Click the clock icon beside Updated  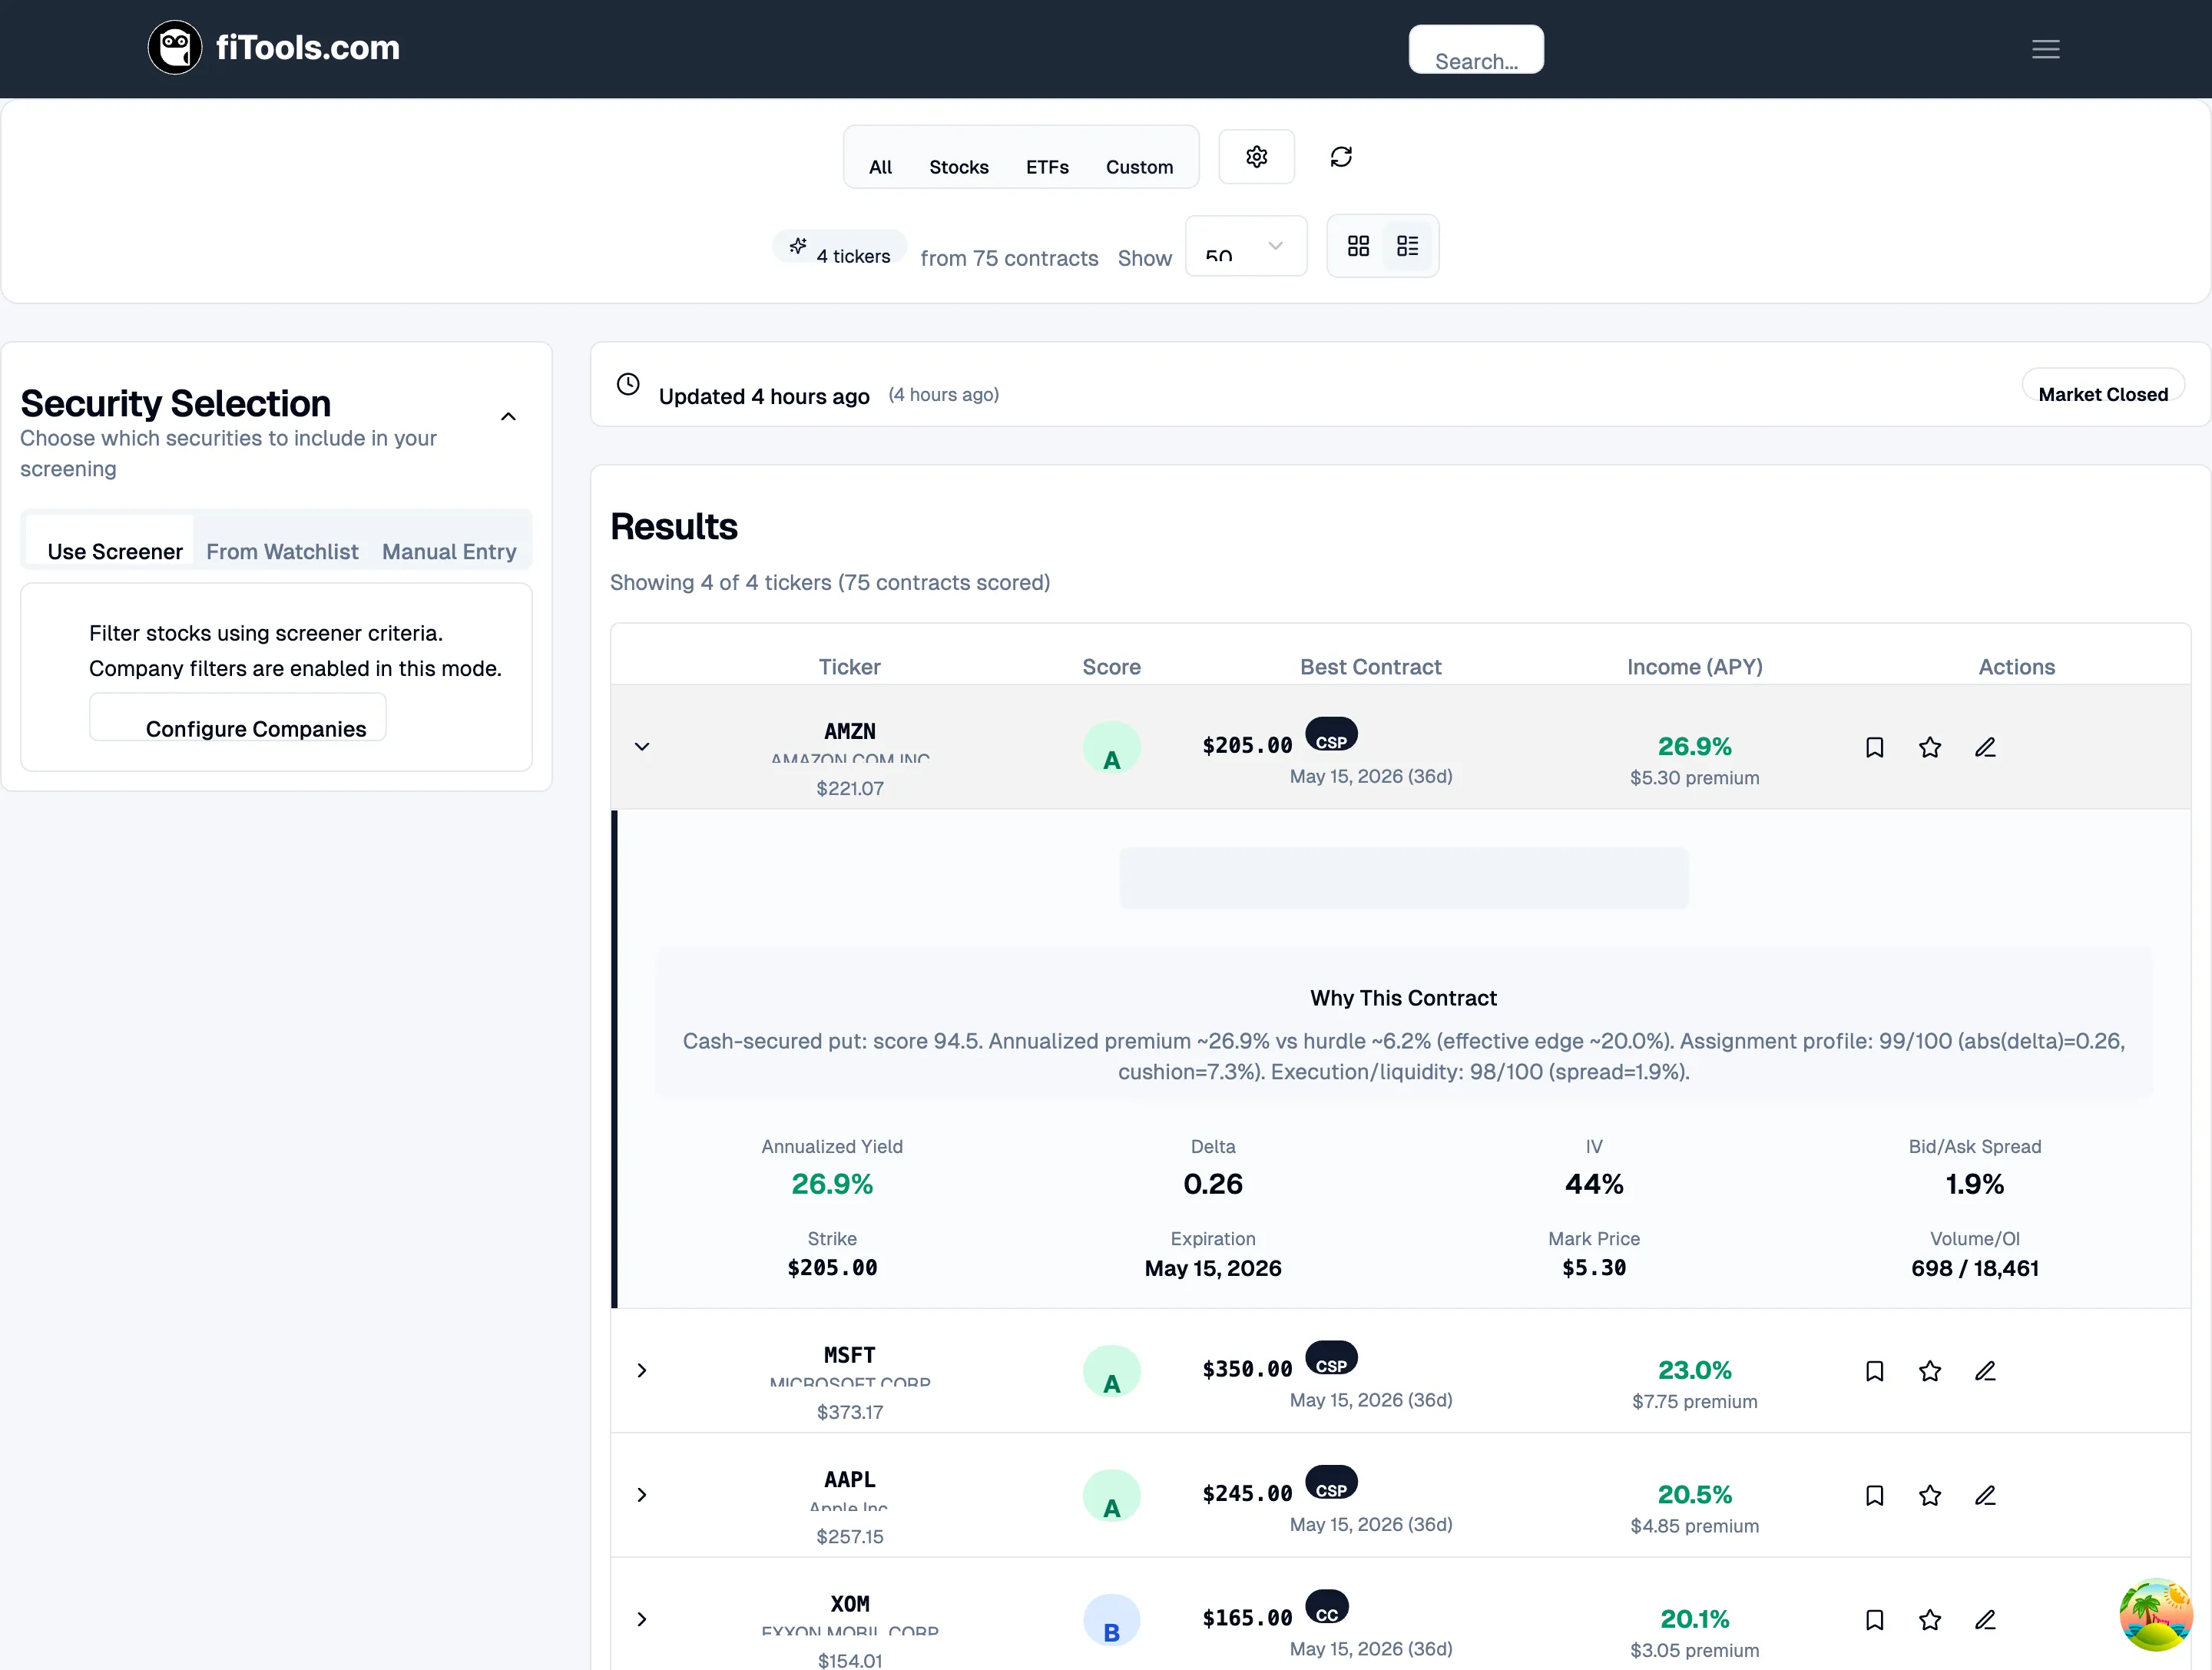[x=628, y=385]
